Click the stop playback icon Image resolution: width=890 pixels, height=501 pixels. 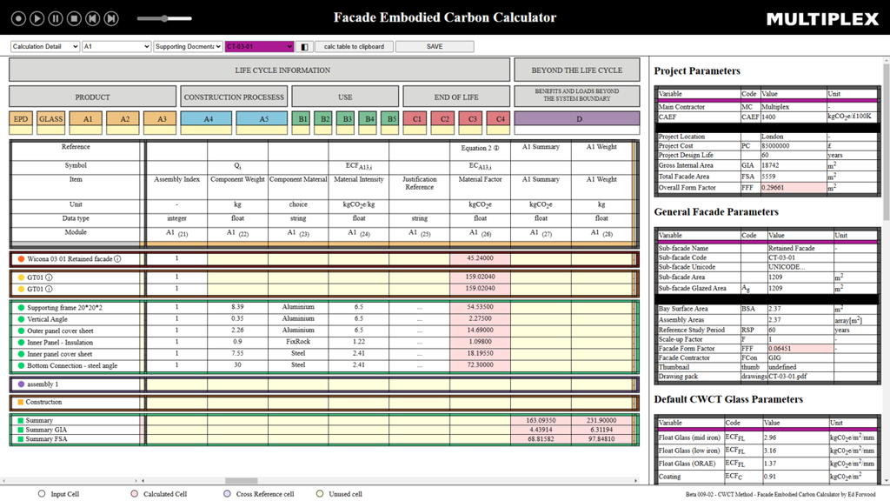[x=75, y=18]
